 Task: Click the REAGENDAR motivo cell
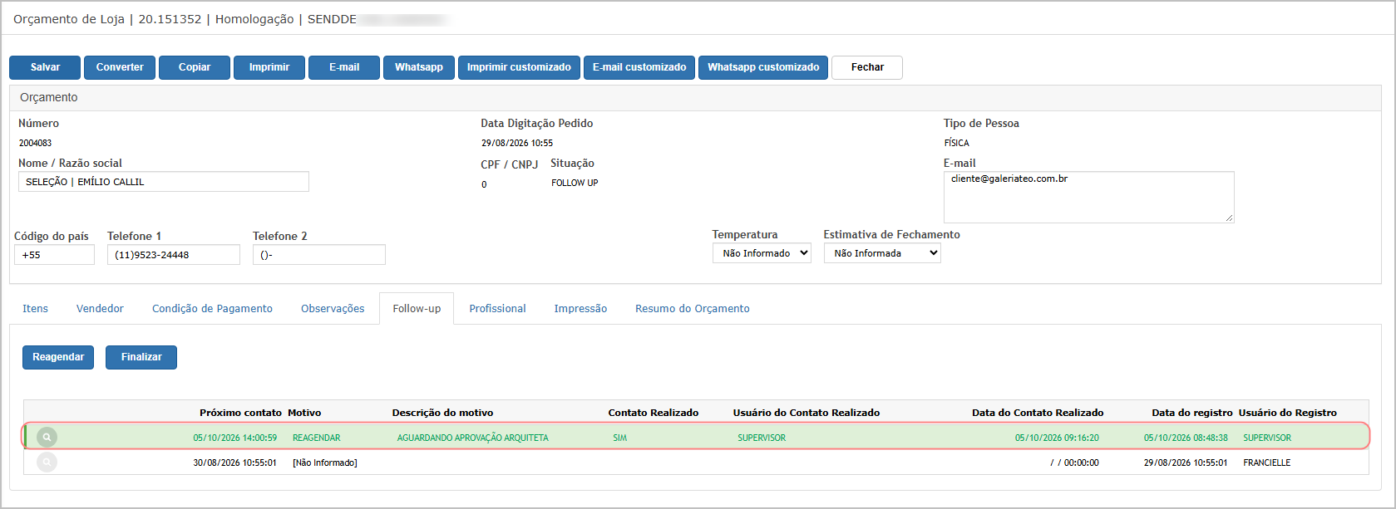point(317,438)
